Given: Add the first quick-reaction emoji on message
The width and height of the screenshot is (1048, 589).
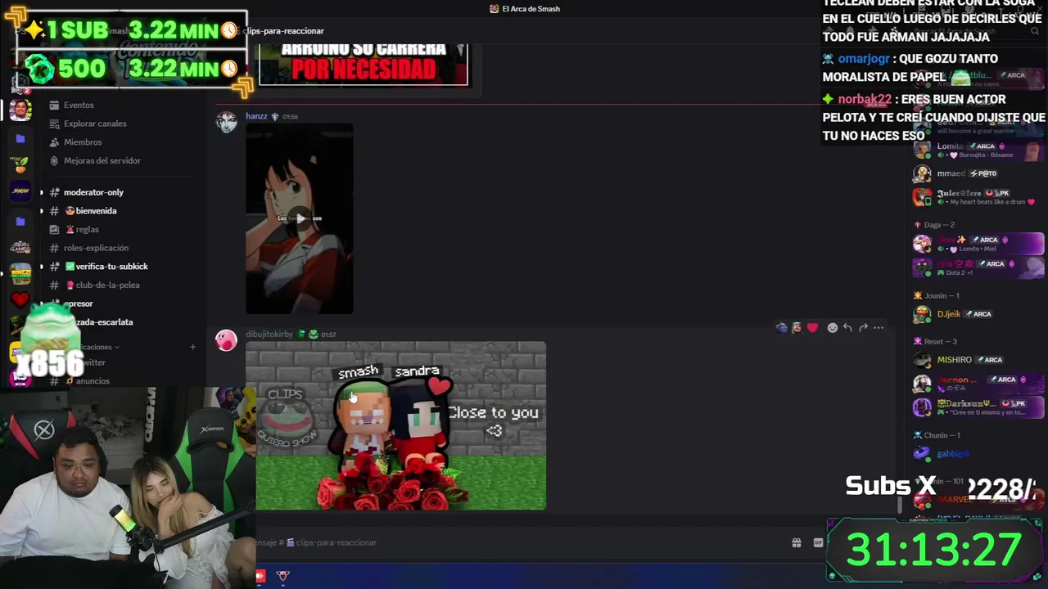Looking at the screenshot, I should point(782,328).
